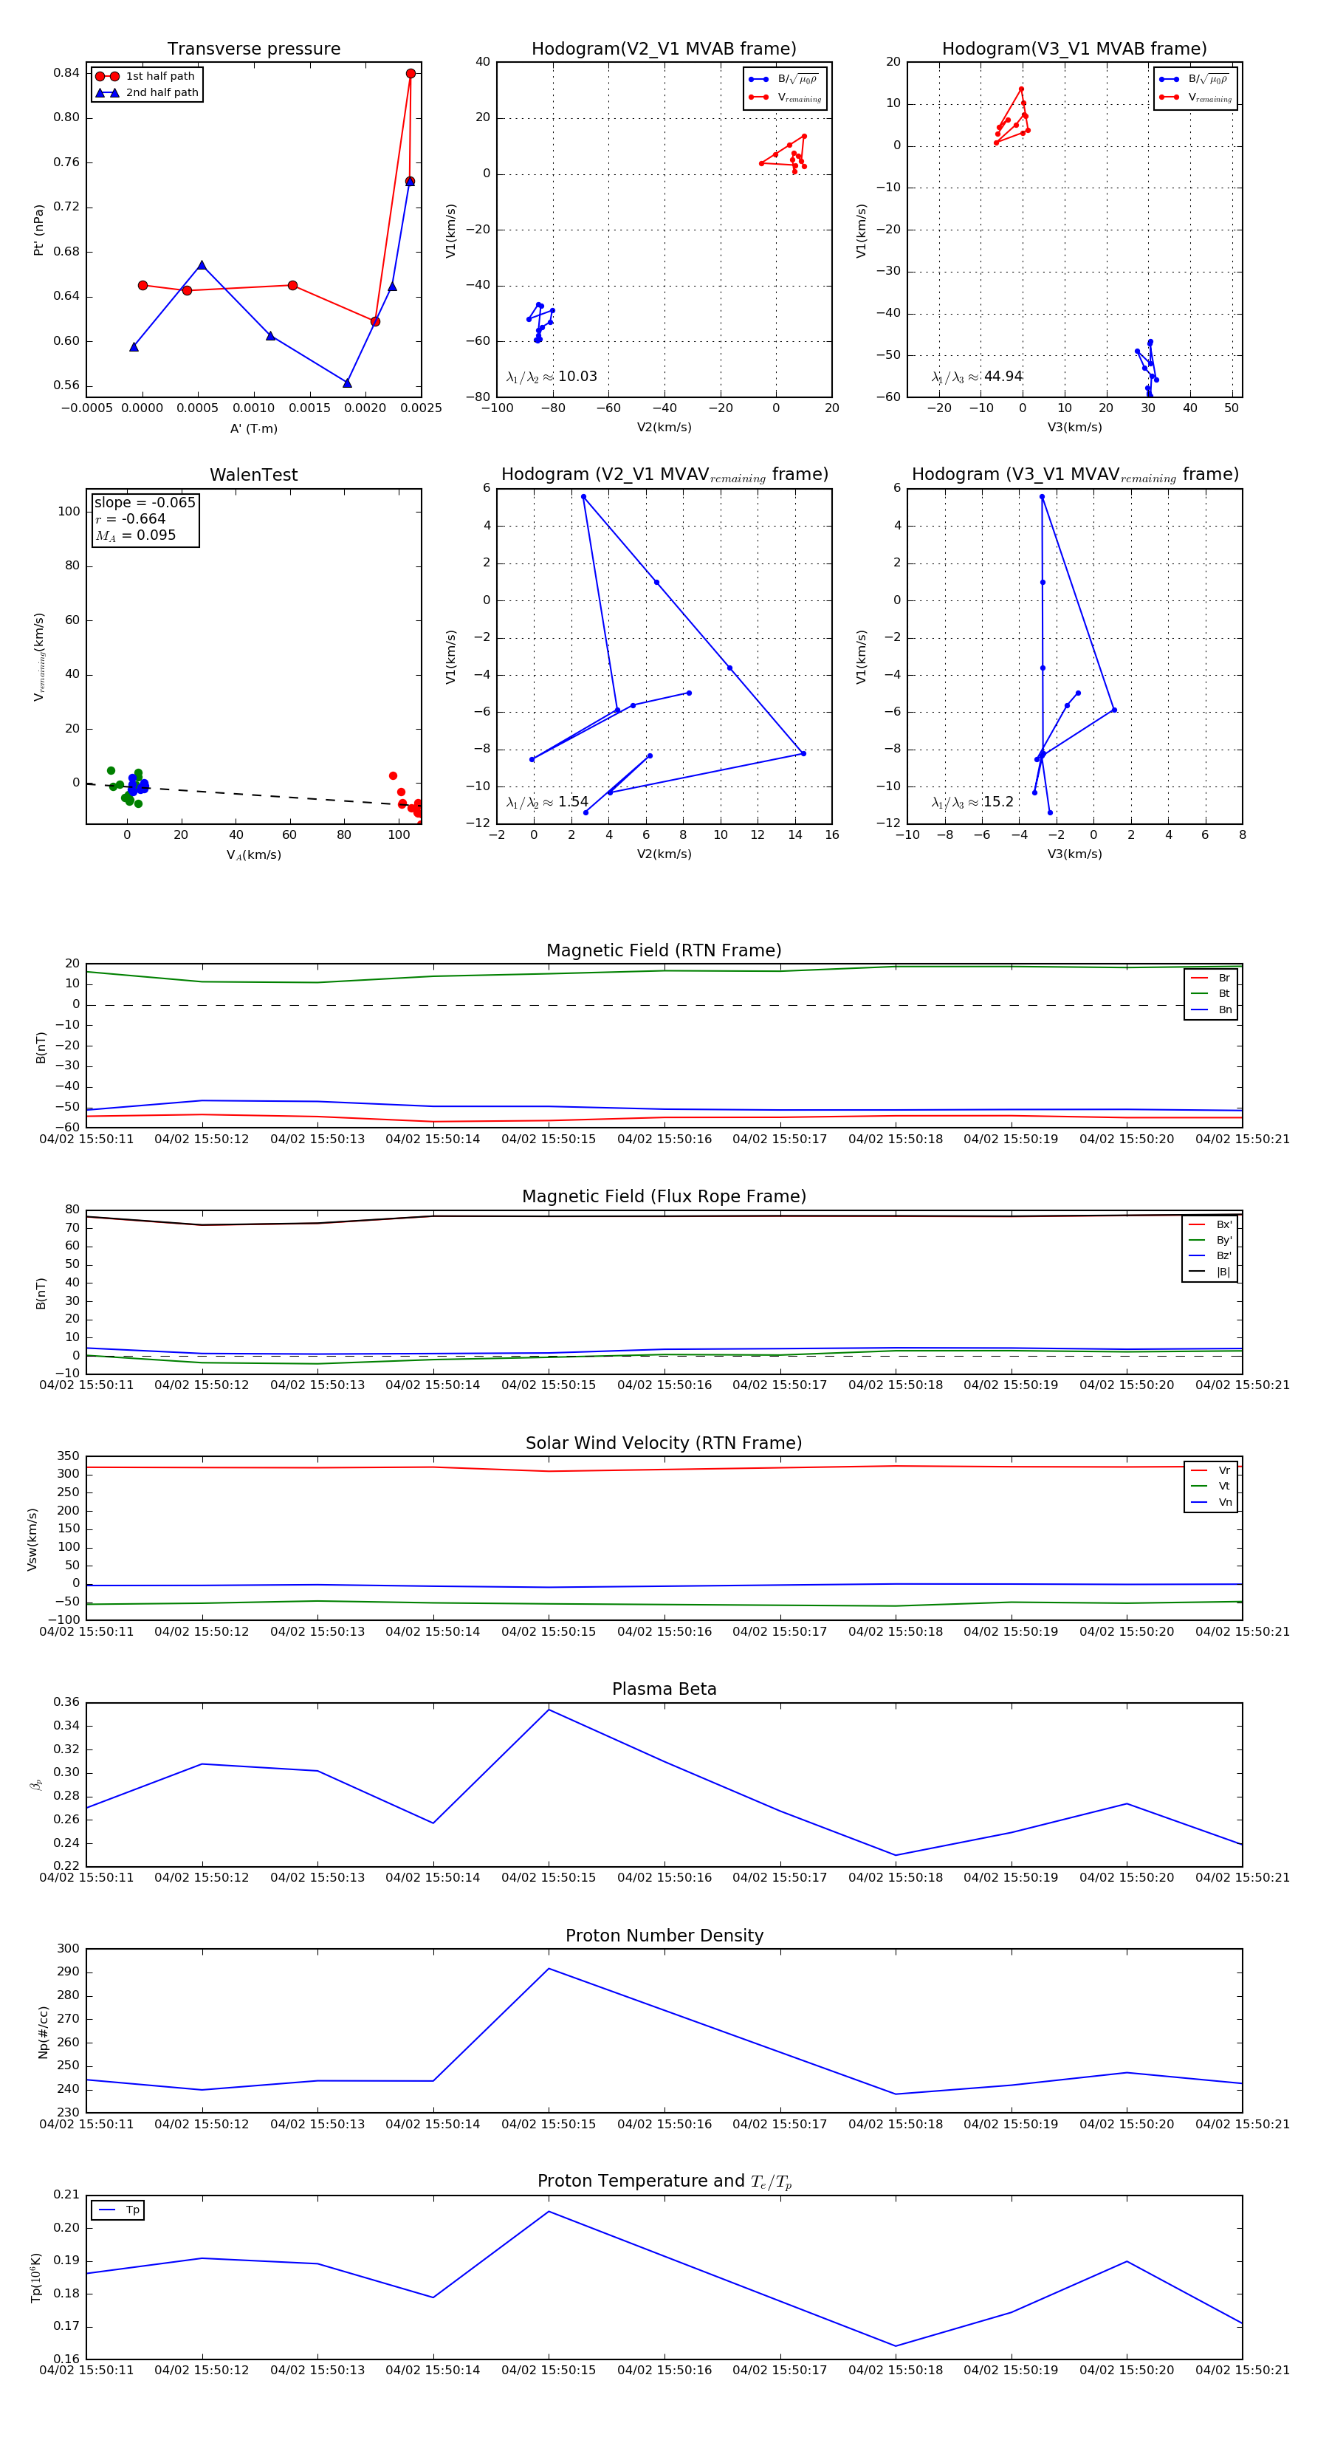This screenshot has height=2437, width=1329.
Task: Select the 'Bn' legend entry
Action: click(1211, 1010)
